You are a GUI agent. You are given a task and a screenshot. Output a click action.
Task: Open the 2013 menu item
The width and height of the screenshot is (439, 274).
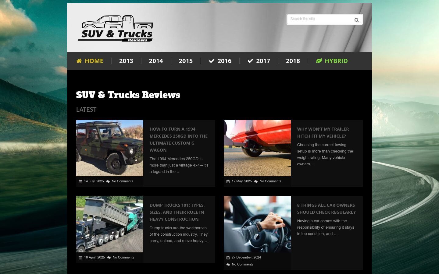[126, 61]
